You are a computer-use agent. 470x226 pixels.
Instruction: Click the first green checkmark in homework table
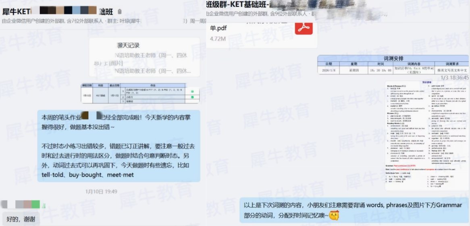tap(192, 92)
